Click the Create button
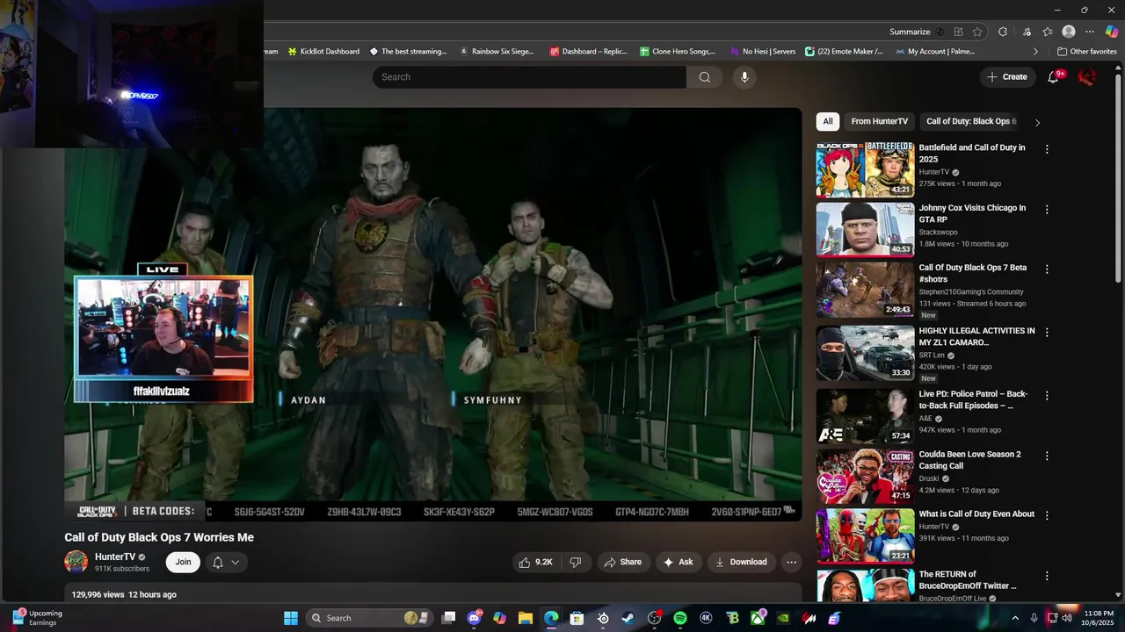 point(1007,77)
